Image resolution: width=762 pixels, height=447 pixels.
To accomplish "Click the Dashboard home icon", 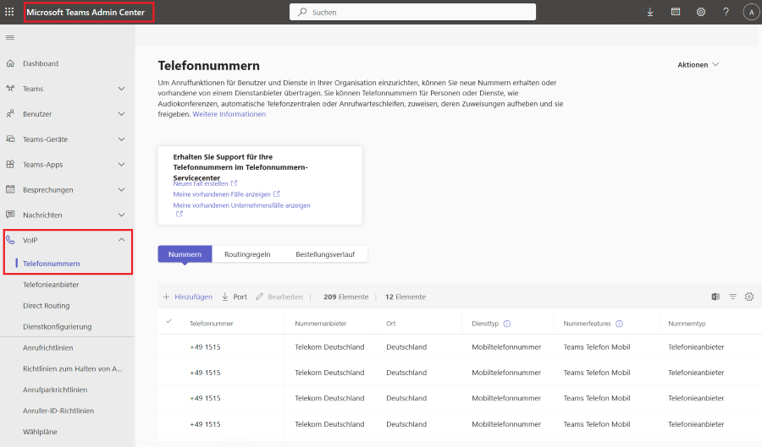I will pos(10,63).
